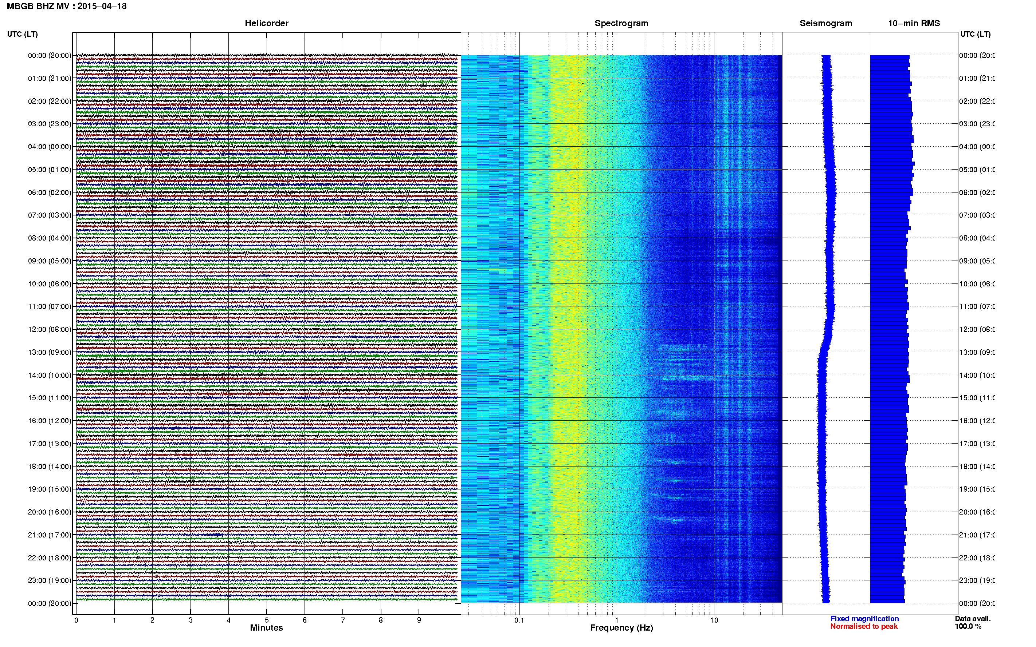Click the left-axis time label '08:00 (04:00)'

[x=50, y=238]
